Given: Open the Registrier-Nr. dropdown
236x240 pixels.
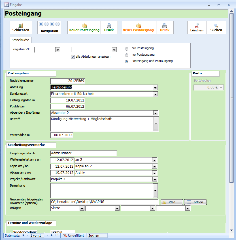Looking at the screenshot, I should (x=58, y=50).
